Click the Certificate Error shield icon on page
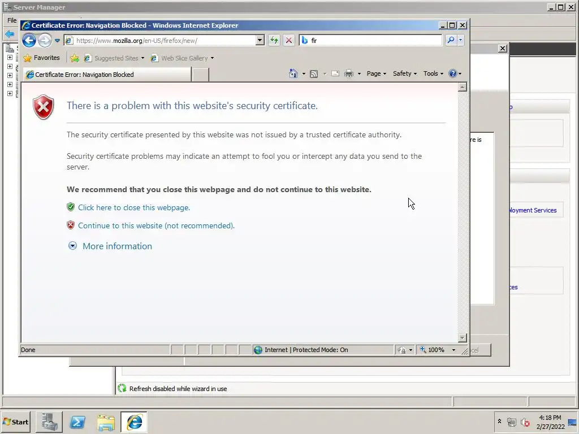579x434 pixels. pos(44,107)
